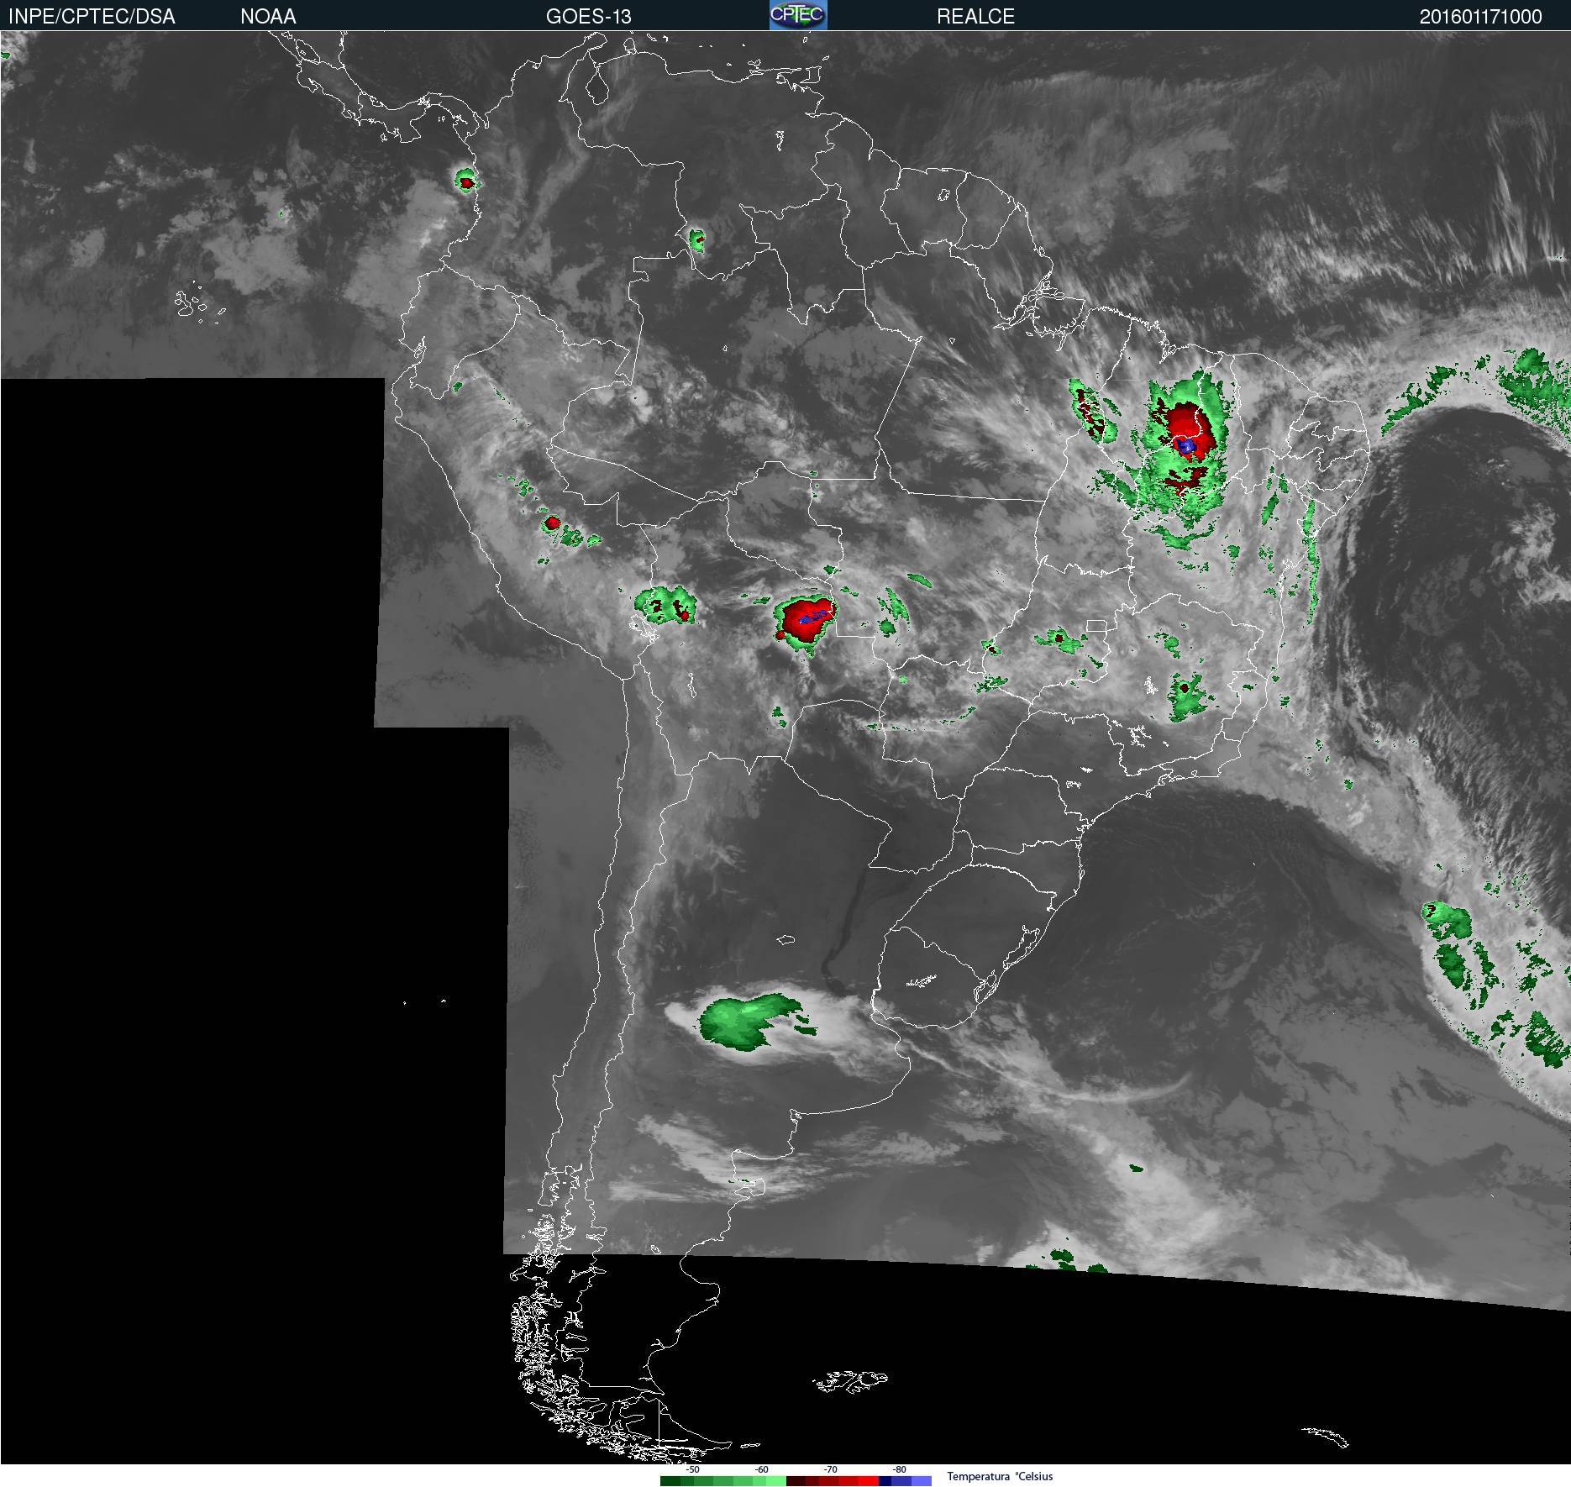Click the dark maroon swatch on the color scale

pos(796,1481)
